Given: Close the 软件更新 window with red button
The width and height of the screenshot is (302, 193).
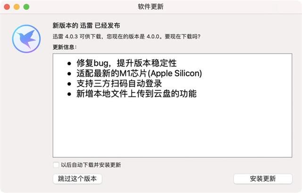Looking at the screenshot, I should 7,7.
